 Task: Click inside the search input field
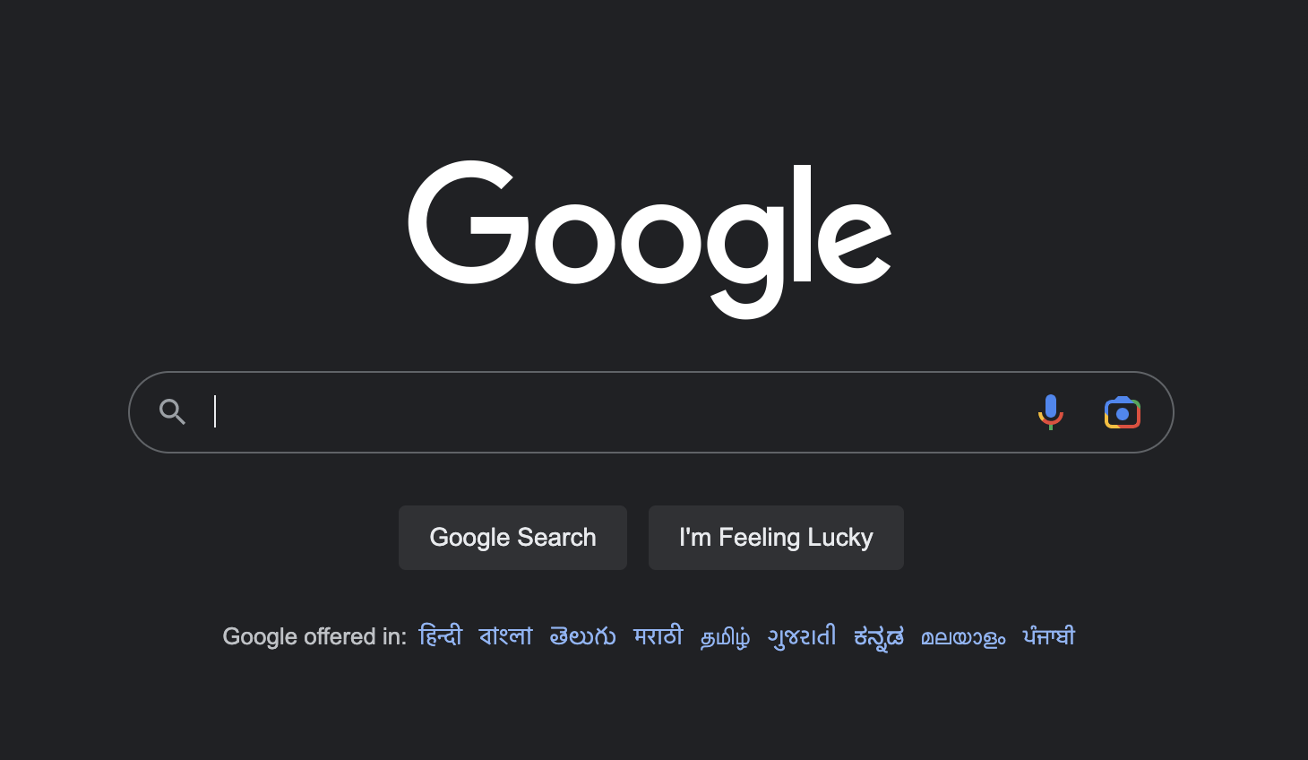pyautogui.click(x=582, y=411)
